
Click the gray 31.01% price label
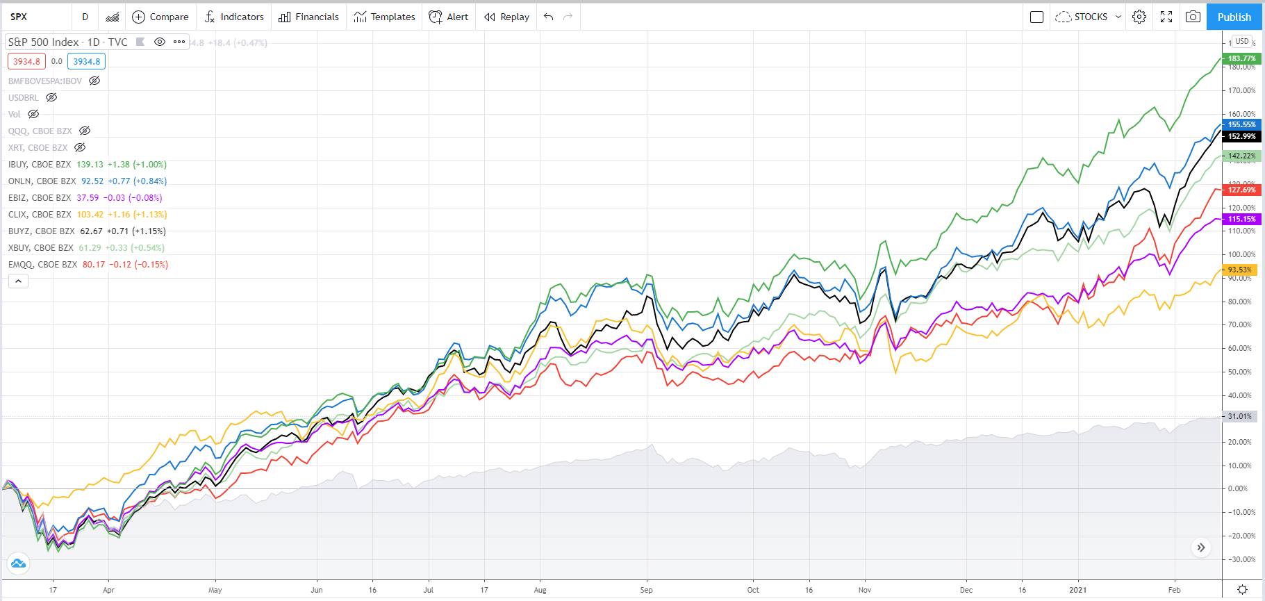coord(1240,416)
